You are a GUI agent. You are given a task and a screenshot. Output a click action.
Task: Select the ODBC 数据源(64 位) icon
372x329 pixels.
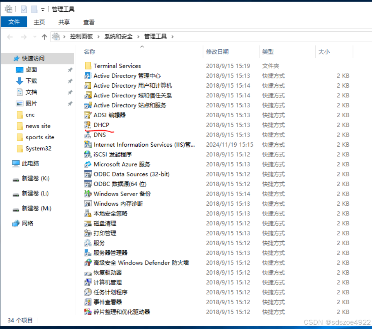88,184
